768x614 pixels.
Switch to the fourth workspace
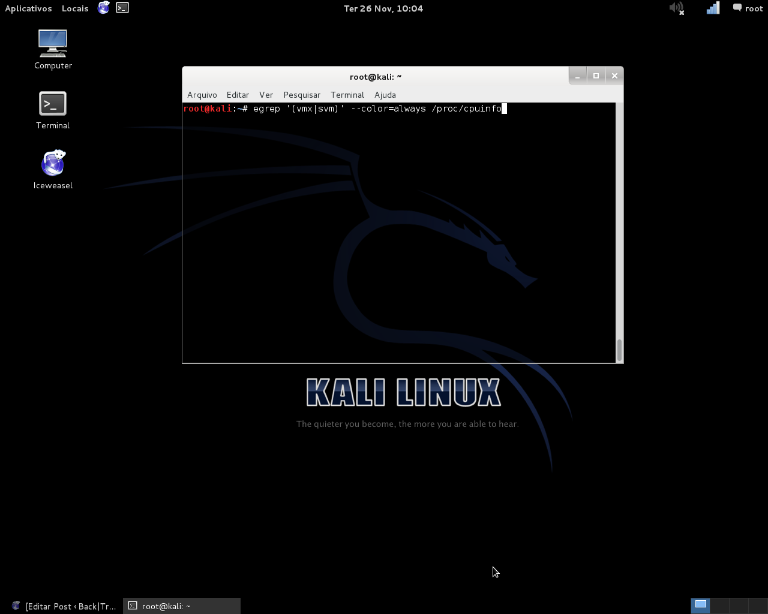click(758, 606)
